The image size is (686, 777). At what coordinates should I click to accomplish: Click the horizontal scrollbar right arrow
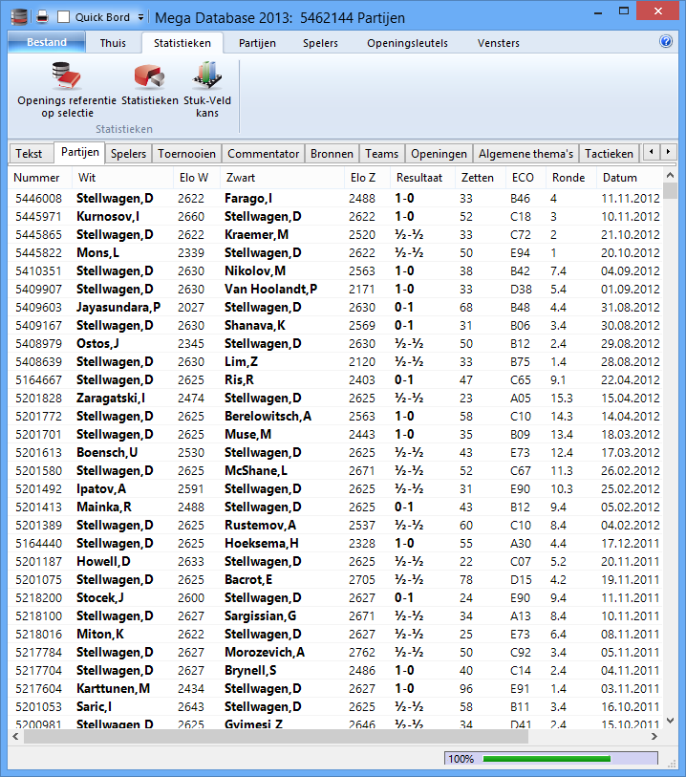point(654,736)
